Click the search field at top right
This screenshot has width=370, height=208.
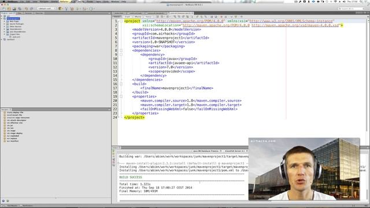pyautogui.click(x=351, y=9)
